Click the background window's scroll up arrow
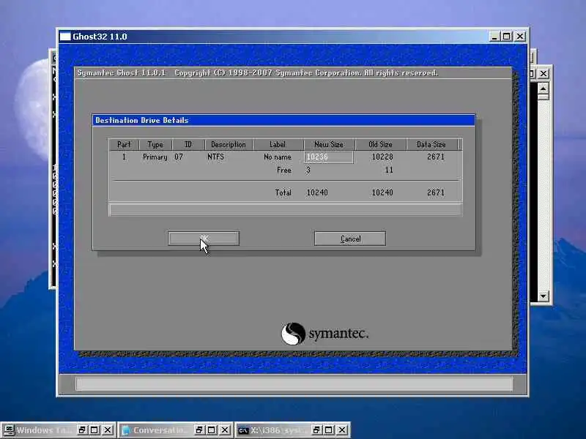Image resolution: width=586 pixels, height=439 pixels. pyautogui.click(x=543, y=89)
